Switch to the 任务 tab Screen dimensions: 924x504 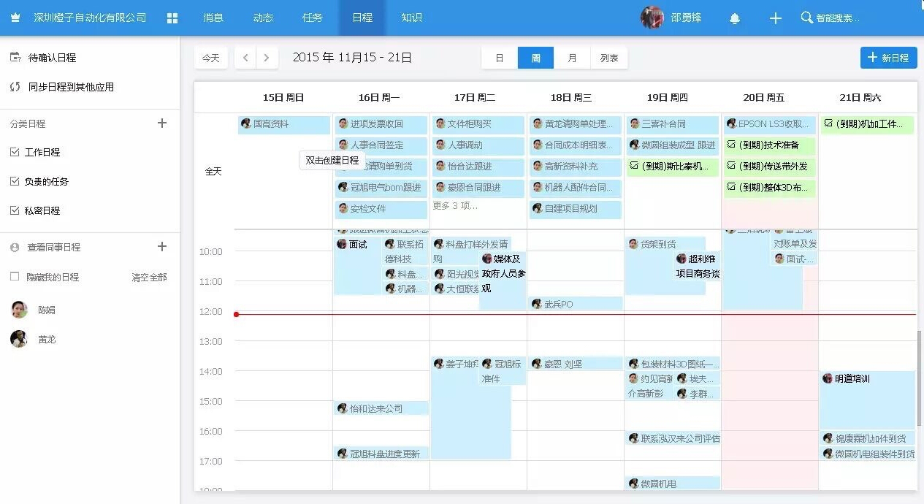coord(312,18)
